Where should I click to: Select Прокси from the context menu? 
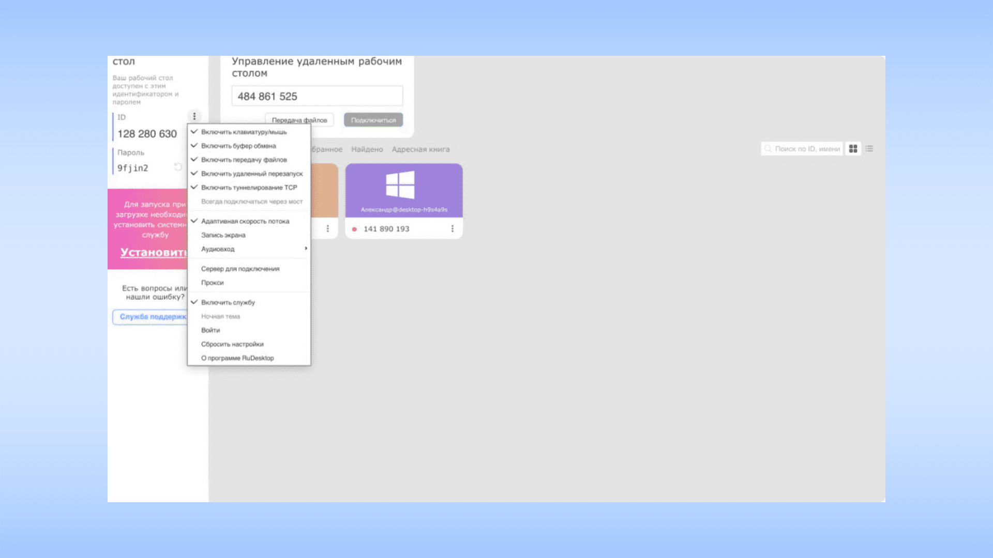tap(213, 283)
